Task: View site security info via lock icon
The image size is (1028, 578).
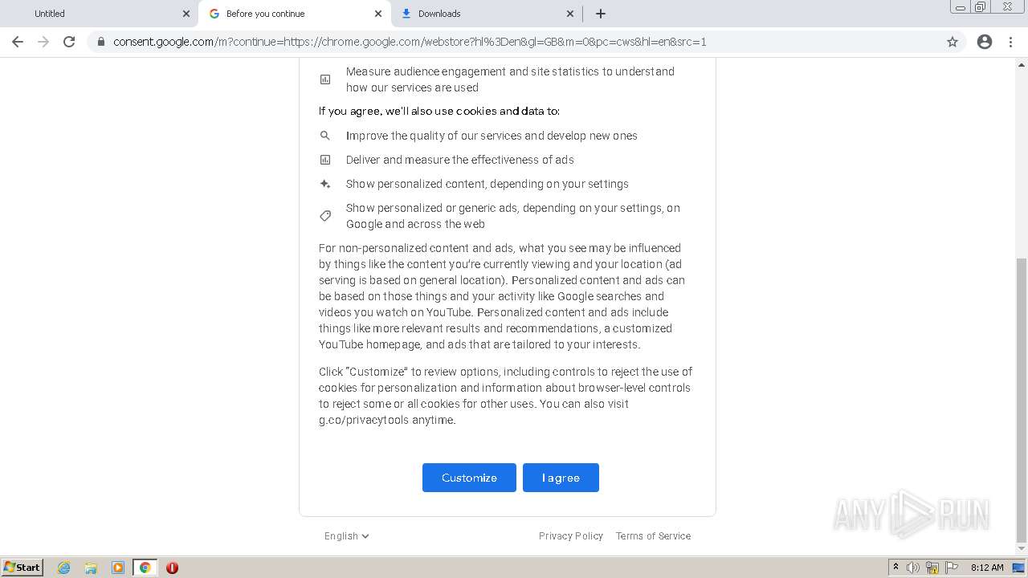Action: coord(100,42)
